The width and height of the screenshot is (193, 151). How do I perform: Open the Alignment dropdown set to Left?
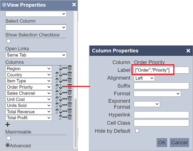tap(144, 78)
